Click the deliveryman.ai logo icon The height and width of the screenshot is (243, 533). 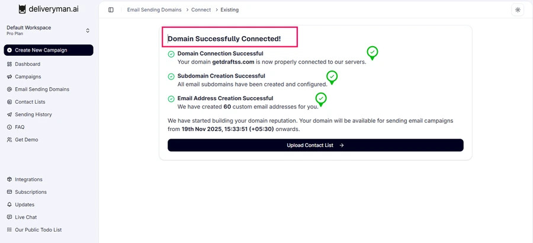click(23, 9)
